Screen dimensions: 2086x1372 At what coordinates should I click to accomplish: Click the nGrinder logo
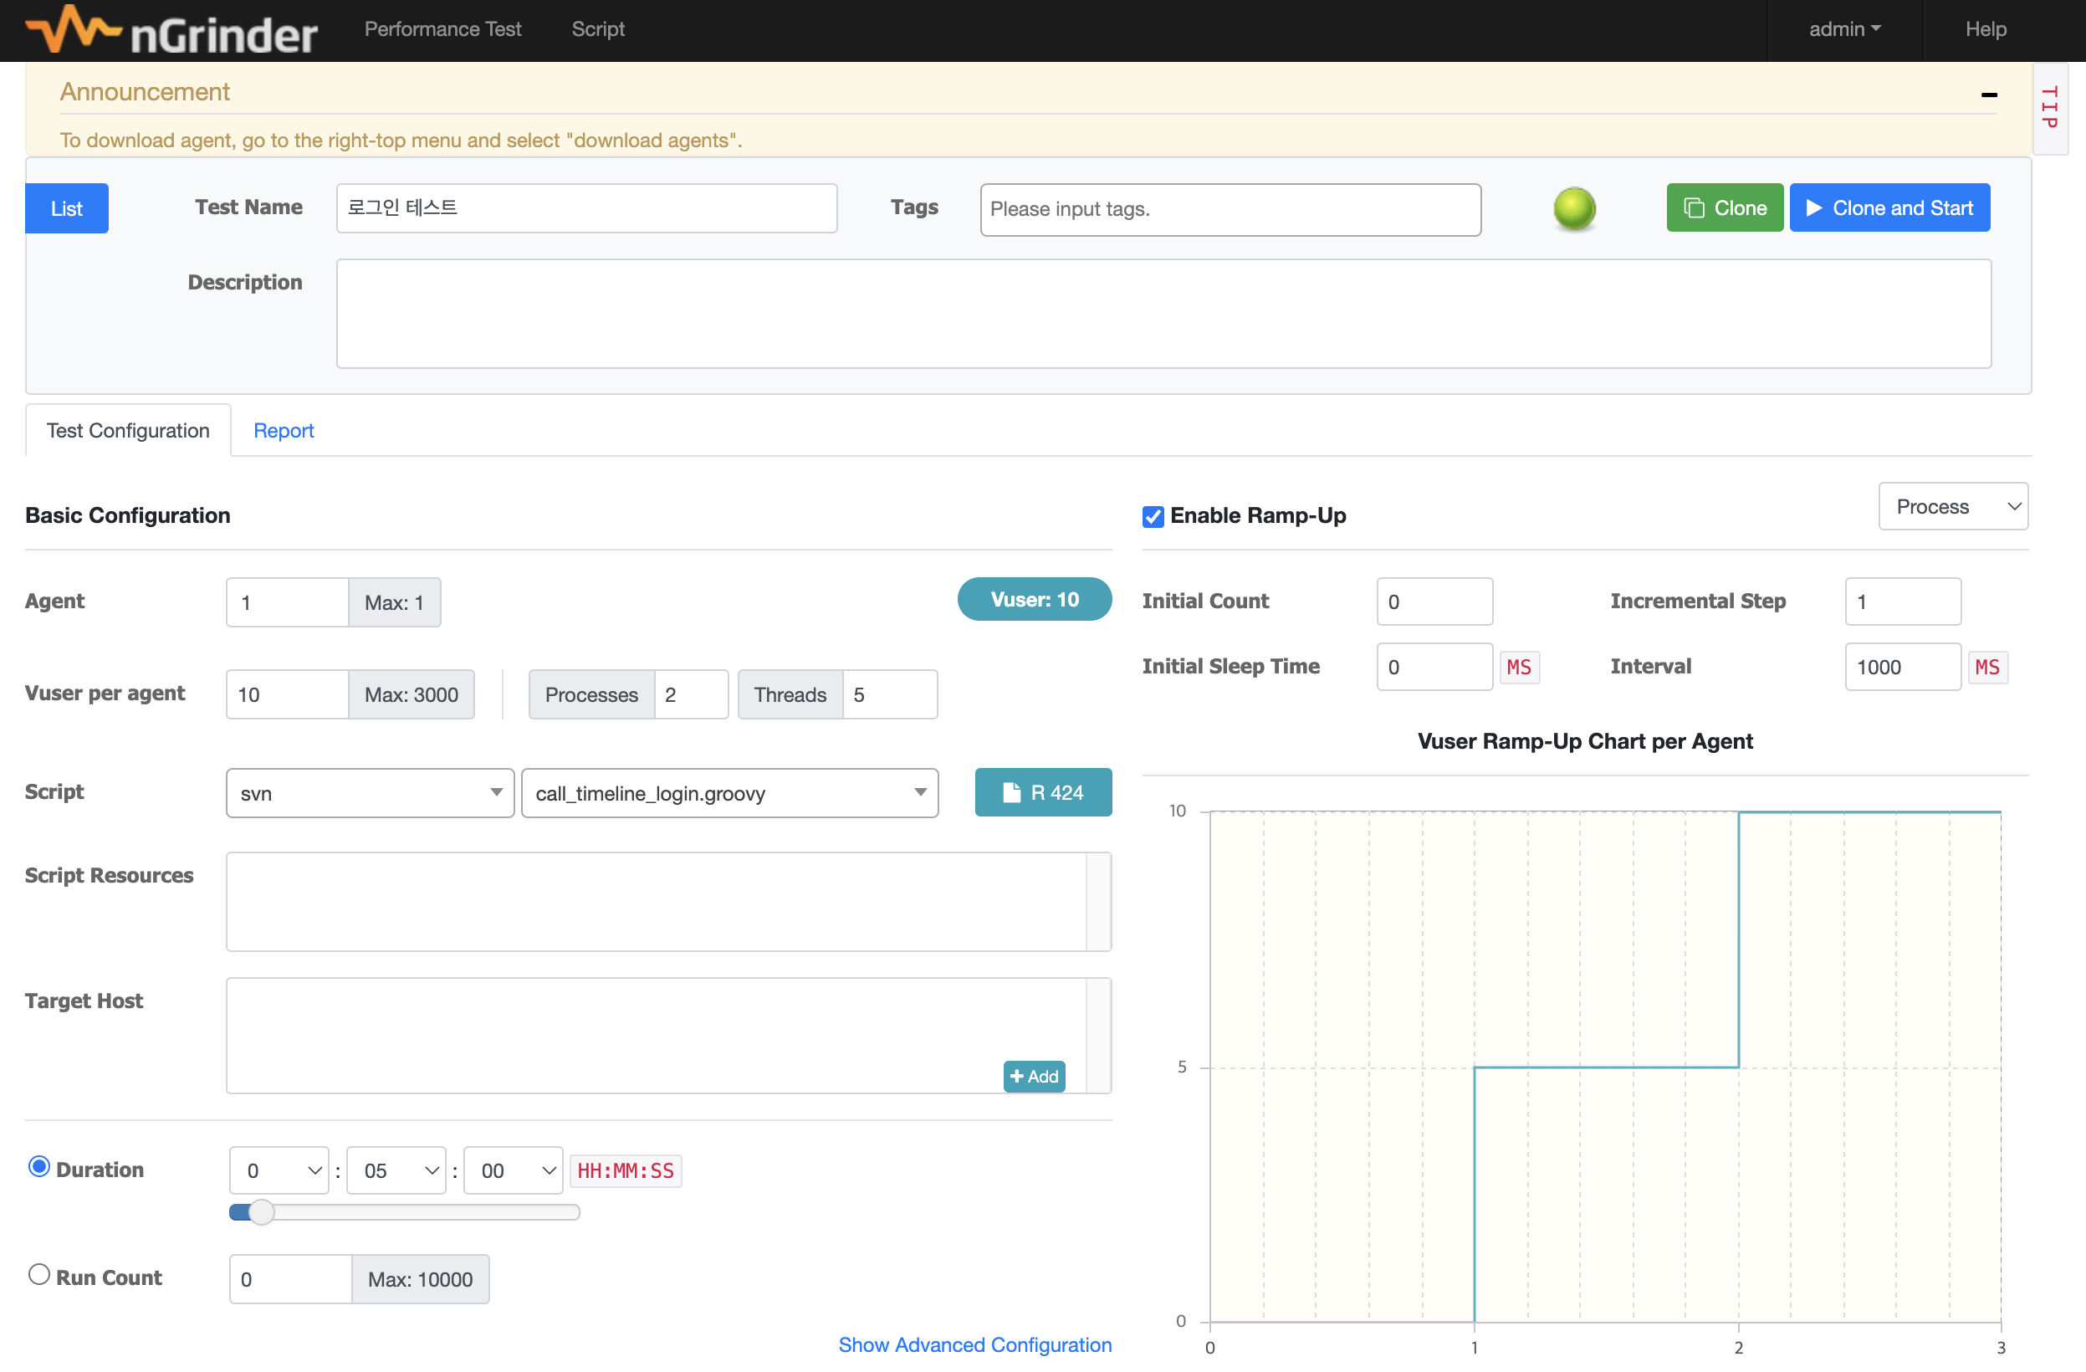tap(171, 30)
